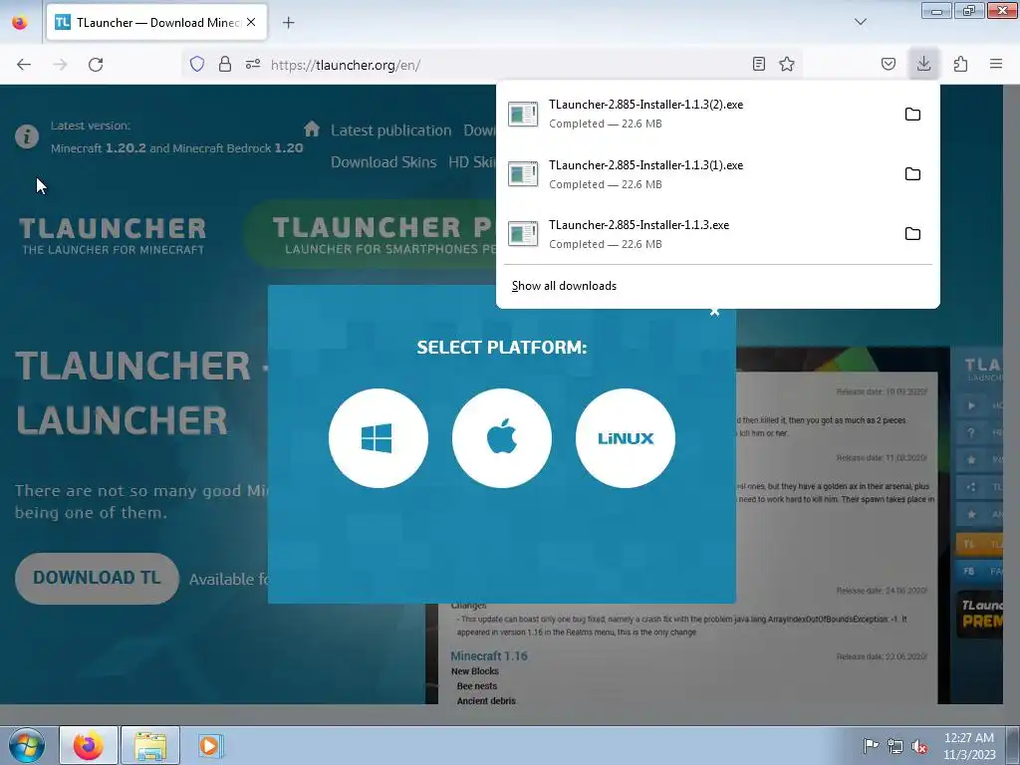
Task: Open the network tray icon
Action: pos(895,746)
